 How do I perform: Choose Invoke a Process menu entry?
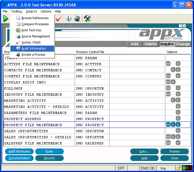click(32, 55)
